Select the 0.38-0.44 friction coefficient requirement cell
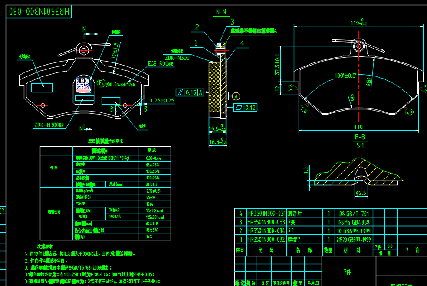Viewport: 427px width, 286px height. (x=154, y=158)
